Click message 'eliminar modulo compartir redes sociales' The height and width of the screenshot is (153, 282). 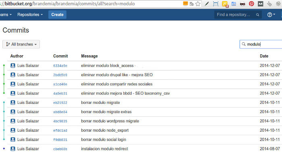(117, 84)
